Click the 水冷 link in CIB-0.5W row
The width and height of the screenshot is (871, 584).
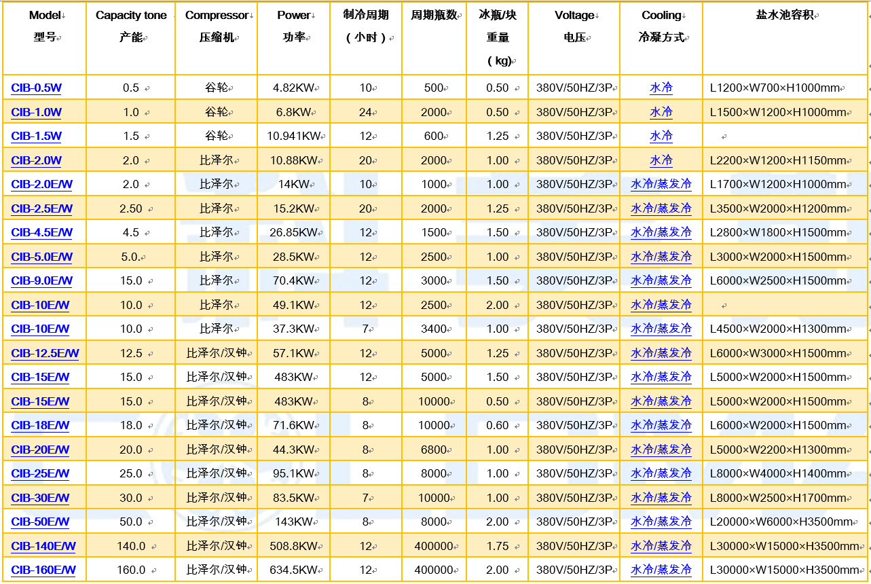661,88
